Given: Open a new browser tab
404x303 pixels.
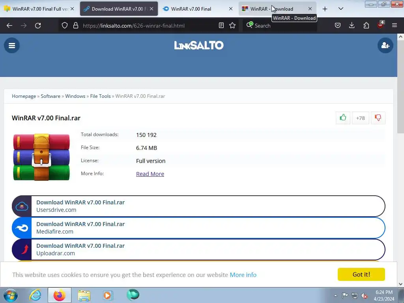Looking at the screenshot, I should (325, 9).
